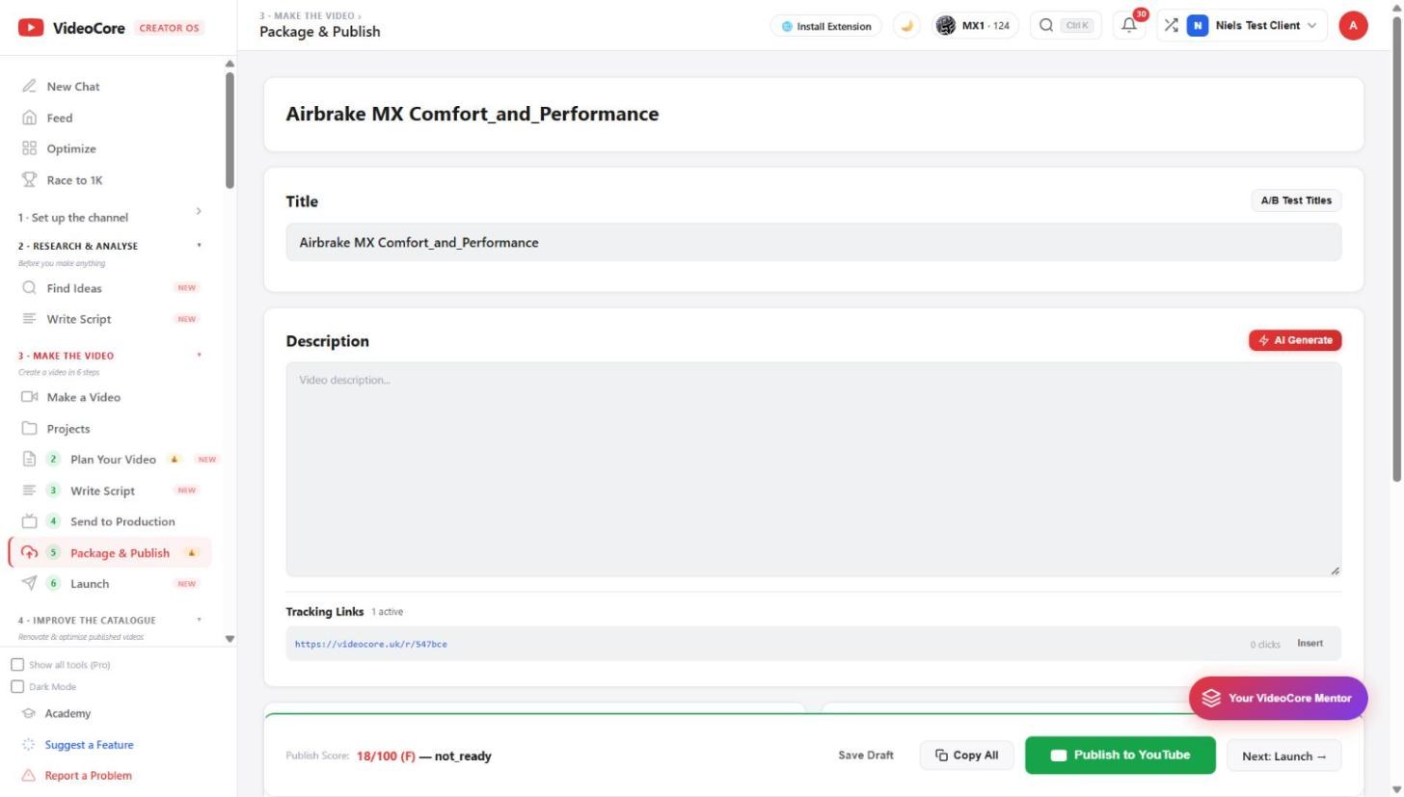This screenshot has height=797, width=1404.
Task: Go to Optimize in the sidebar
Action: (71, 148)
